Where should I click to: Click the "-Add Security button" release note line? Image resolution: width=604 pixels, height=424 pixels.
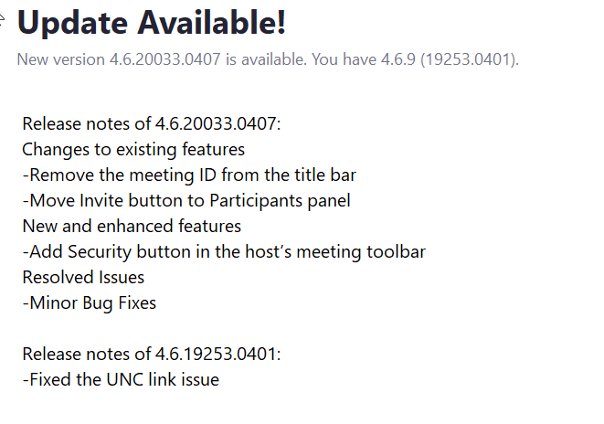[224, 252]
